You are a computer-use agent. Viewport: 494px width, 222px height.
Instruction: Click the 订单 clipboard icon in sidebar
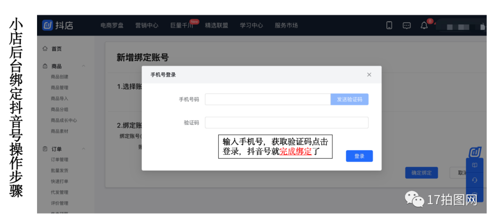click(x=45, y=149)
